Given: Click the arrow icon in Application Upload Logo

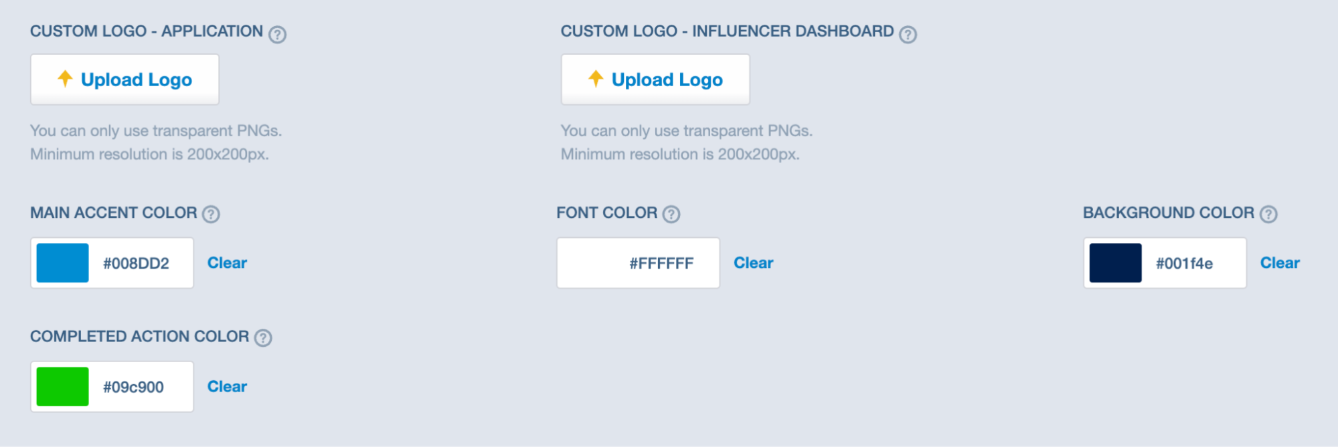Looking at the screenshot, I should click(x=65, y=79).
